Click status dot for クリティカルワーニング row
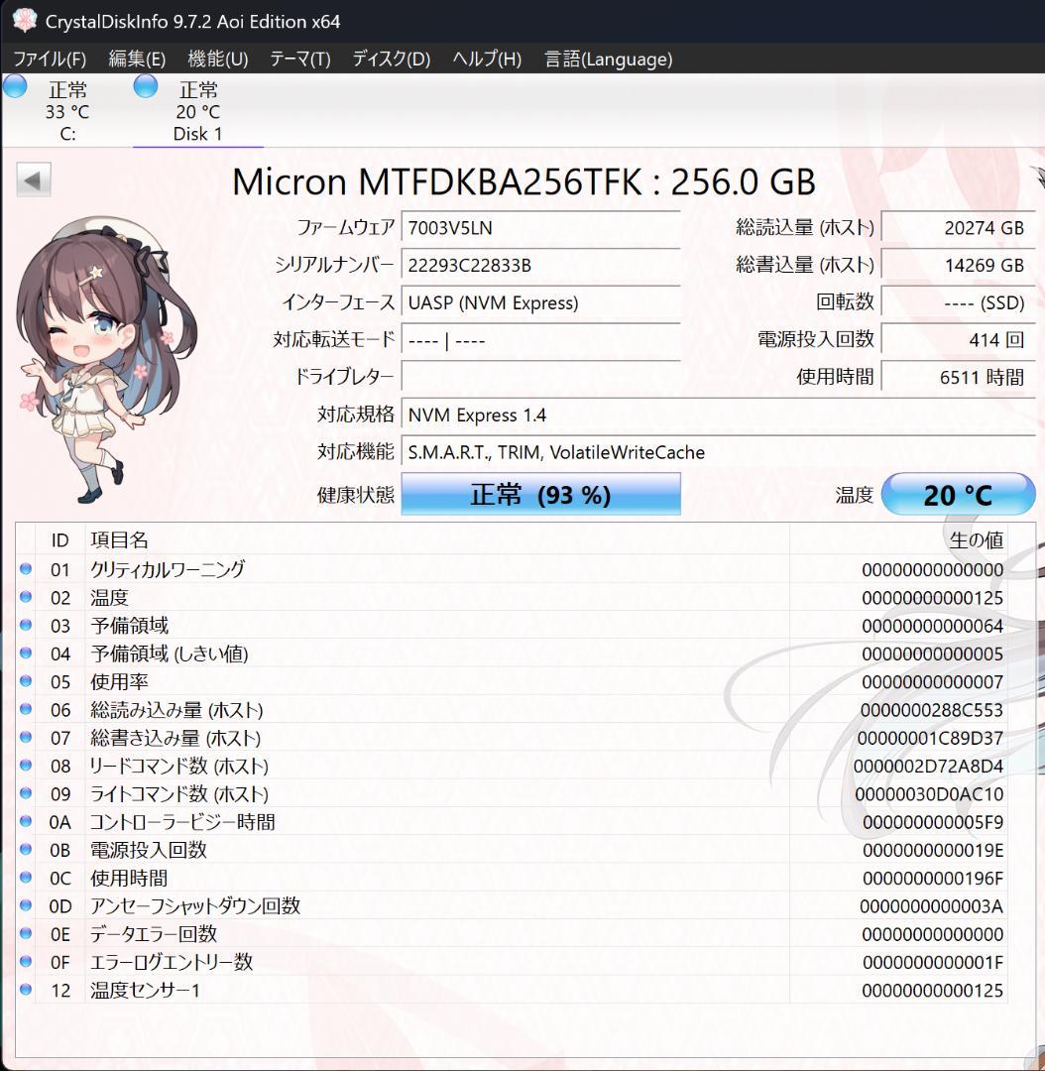This screenshot has height=1071, width=1045. [26, 568]
